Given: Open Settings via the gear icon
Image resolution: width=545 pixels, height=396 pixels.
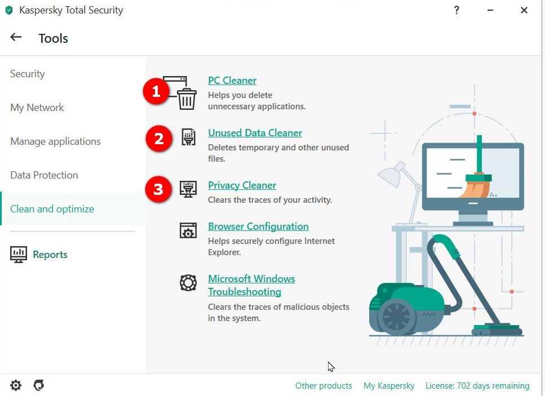Looking at the screenshot, I should click(x=16, y=385).
